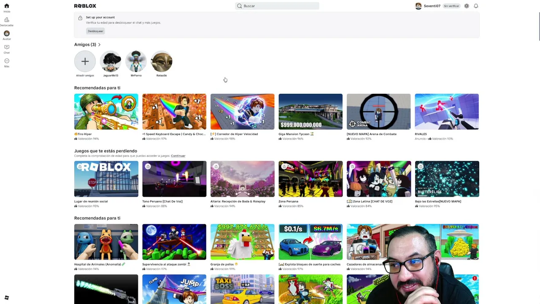This screenshot has width=540, height=304.
Task: Open friend Rataa56's avatar
Action: 162,62
